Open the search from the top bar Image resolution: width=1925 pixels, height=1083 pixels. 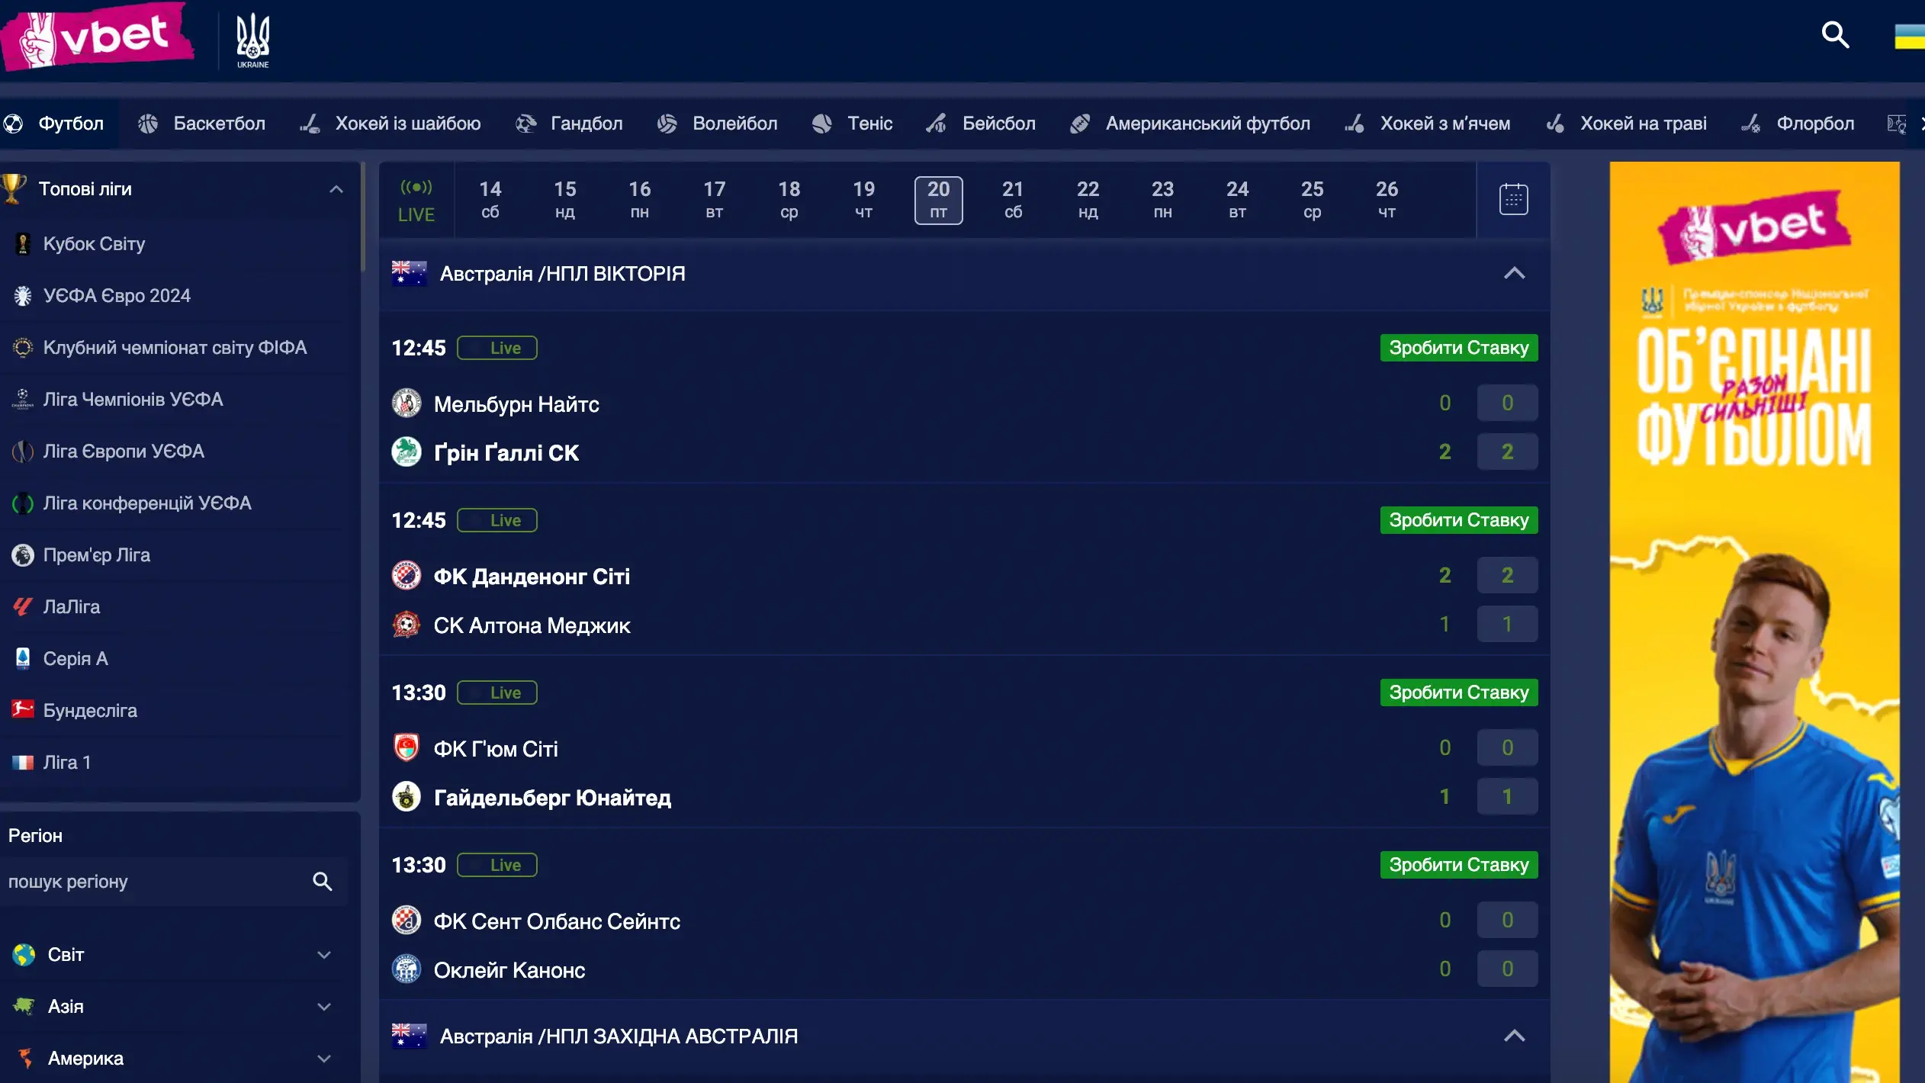point(1836,35)
